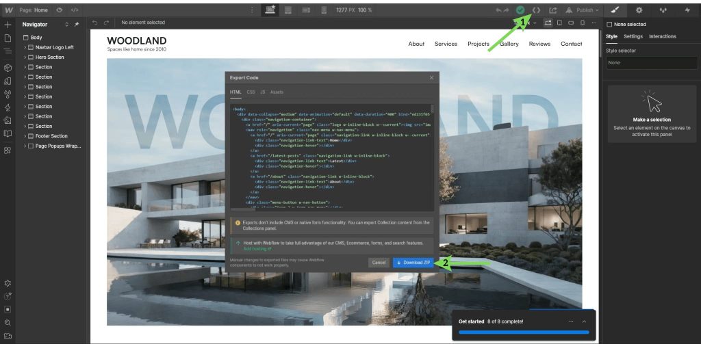Open the Style tab in right panel
The image size is (701, 344).
click(x=611, y=36)
